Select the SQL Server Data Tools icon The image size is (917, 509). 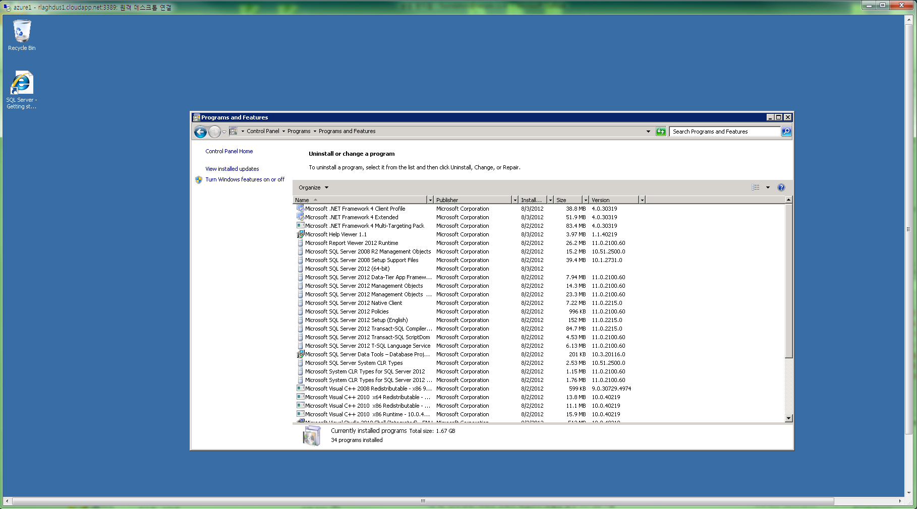300,354
